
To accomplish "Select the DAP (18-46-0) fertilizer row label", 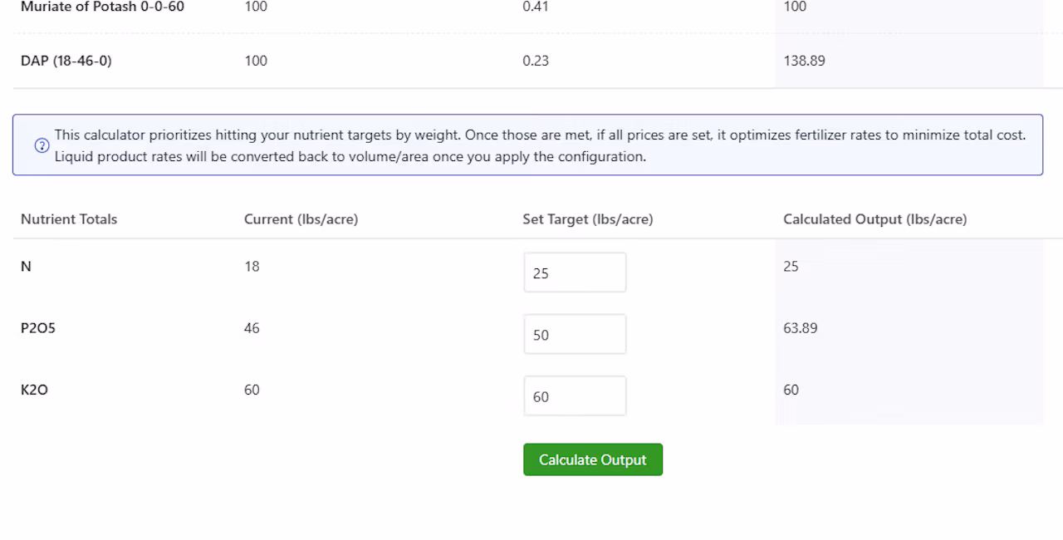I will [66, 61].
